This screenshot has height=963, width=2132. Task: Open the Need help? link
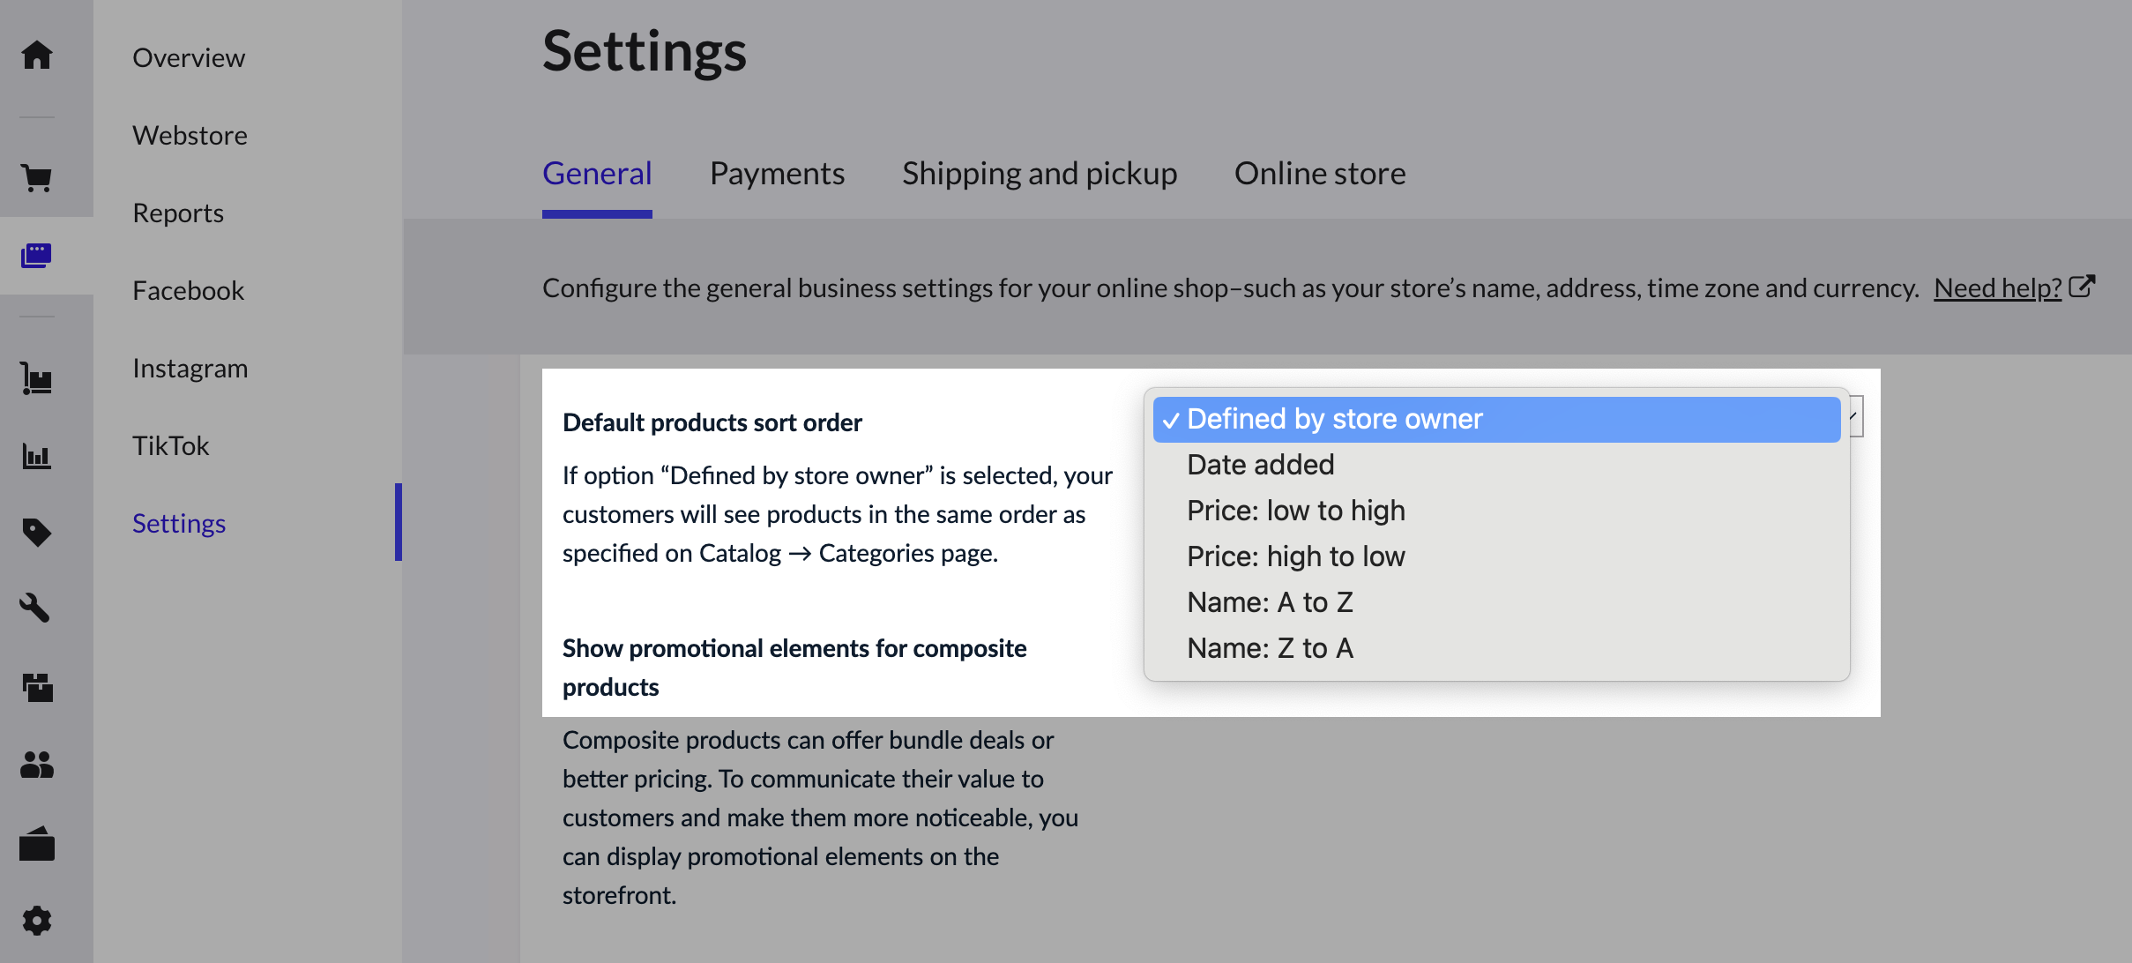click(x=1997, y=287)
